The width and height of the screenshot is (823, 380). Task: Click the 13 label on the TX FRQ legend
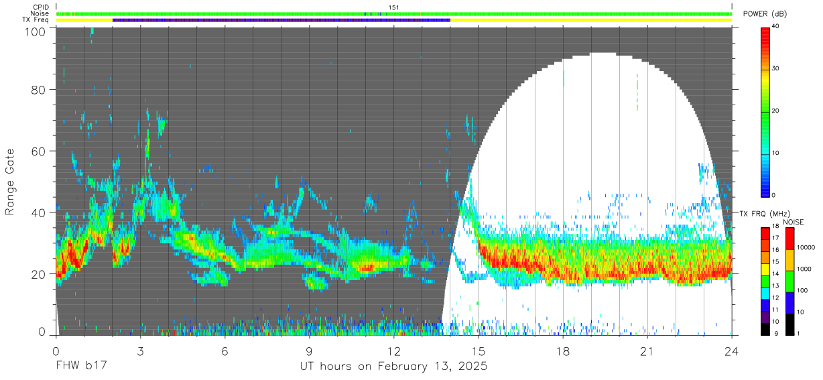(775, 286)
